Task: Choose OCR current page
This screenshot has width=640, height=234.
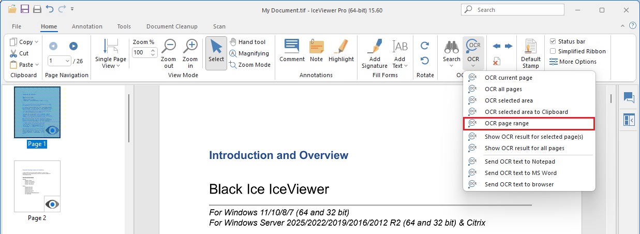Action: pyautogui.click(x=529, y=78)
